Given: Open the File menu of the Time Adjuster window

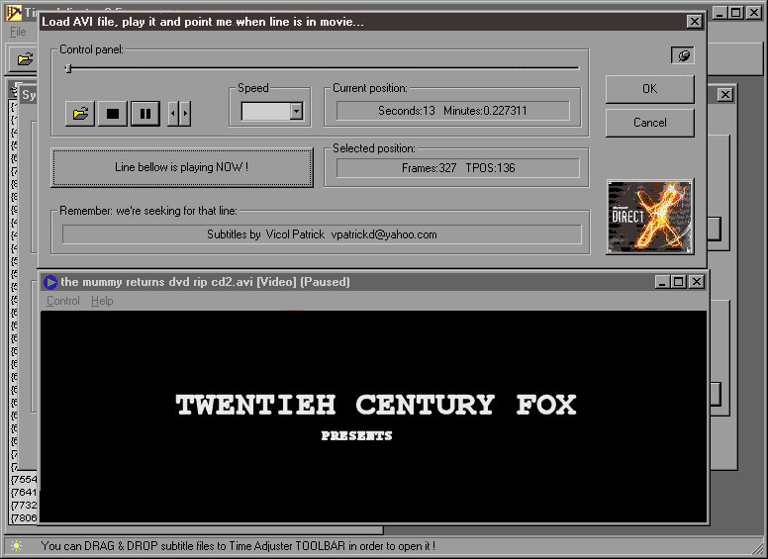Looking at the screenshot, I should tap(18, 32).
